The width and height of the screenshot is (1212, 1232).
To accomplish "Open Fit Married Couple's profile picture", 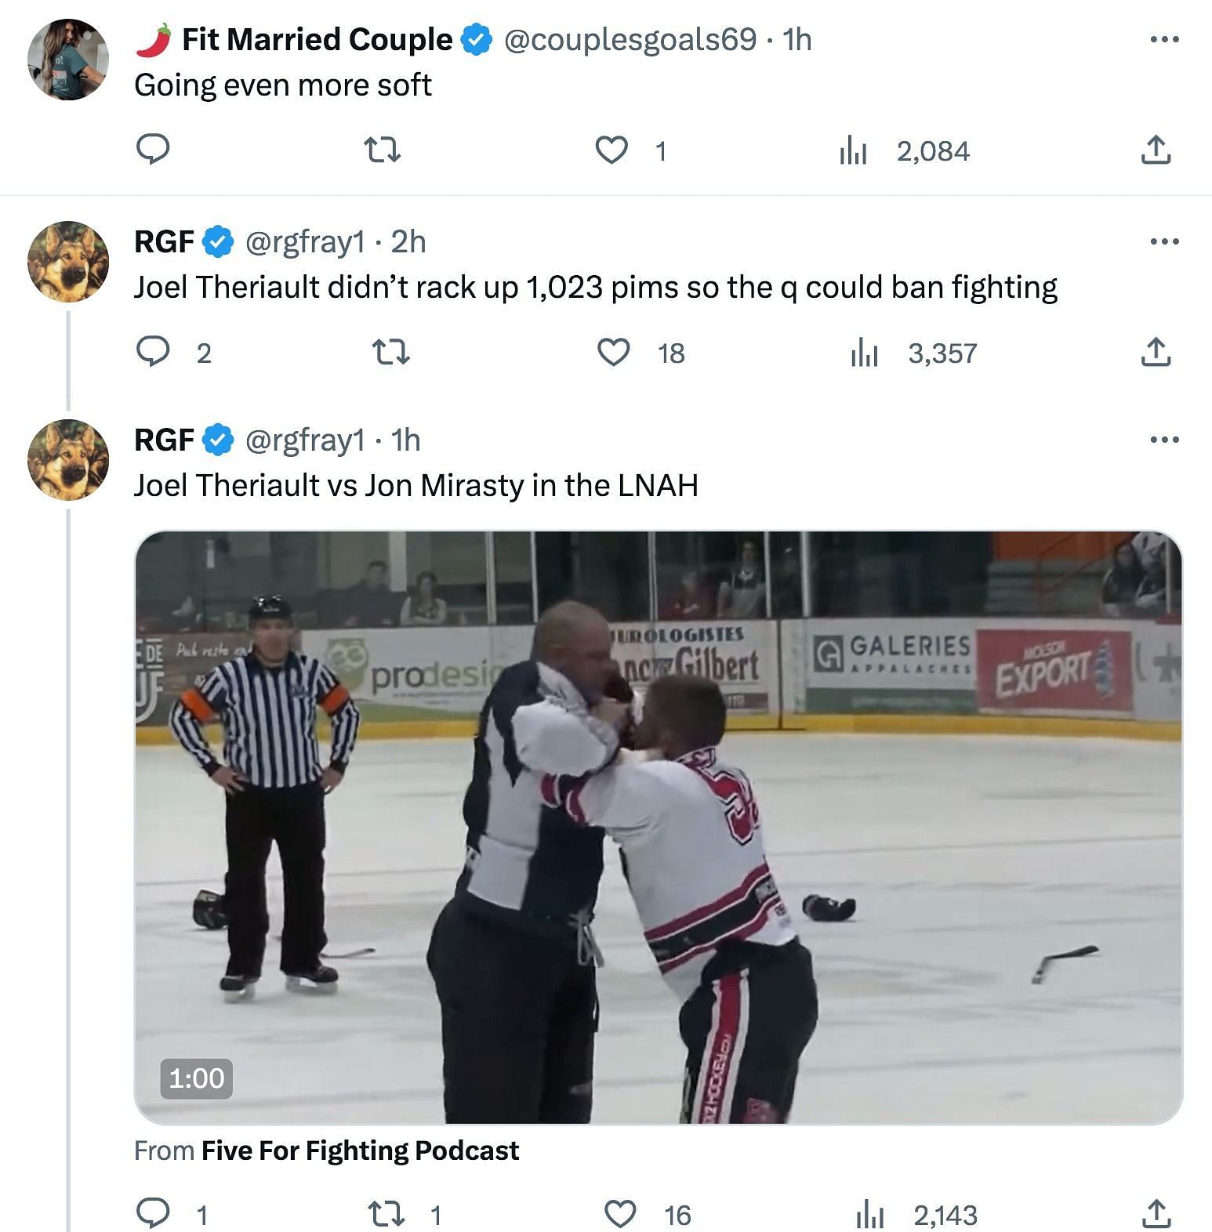I will pyautogui.click(x=67, y=60).
